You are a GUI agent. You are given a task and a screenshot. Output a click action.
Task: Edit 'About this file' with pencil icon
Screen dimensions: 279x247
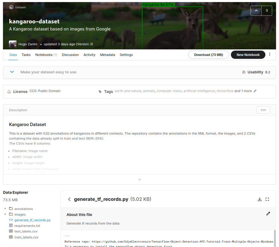(268, 214)
